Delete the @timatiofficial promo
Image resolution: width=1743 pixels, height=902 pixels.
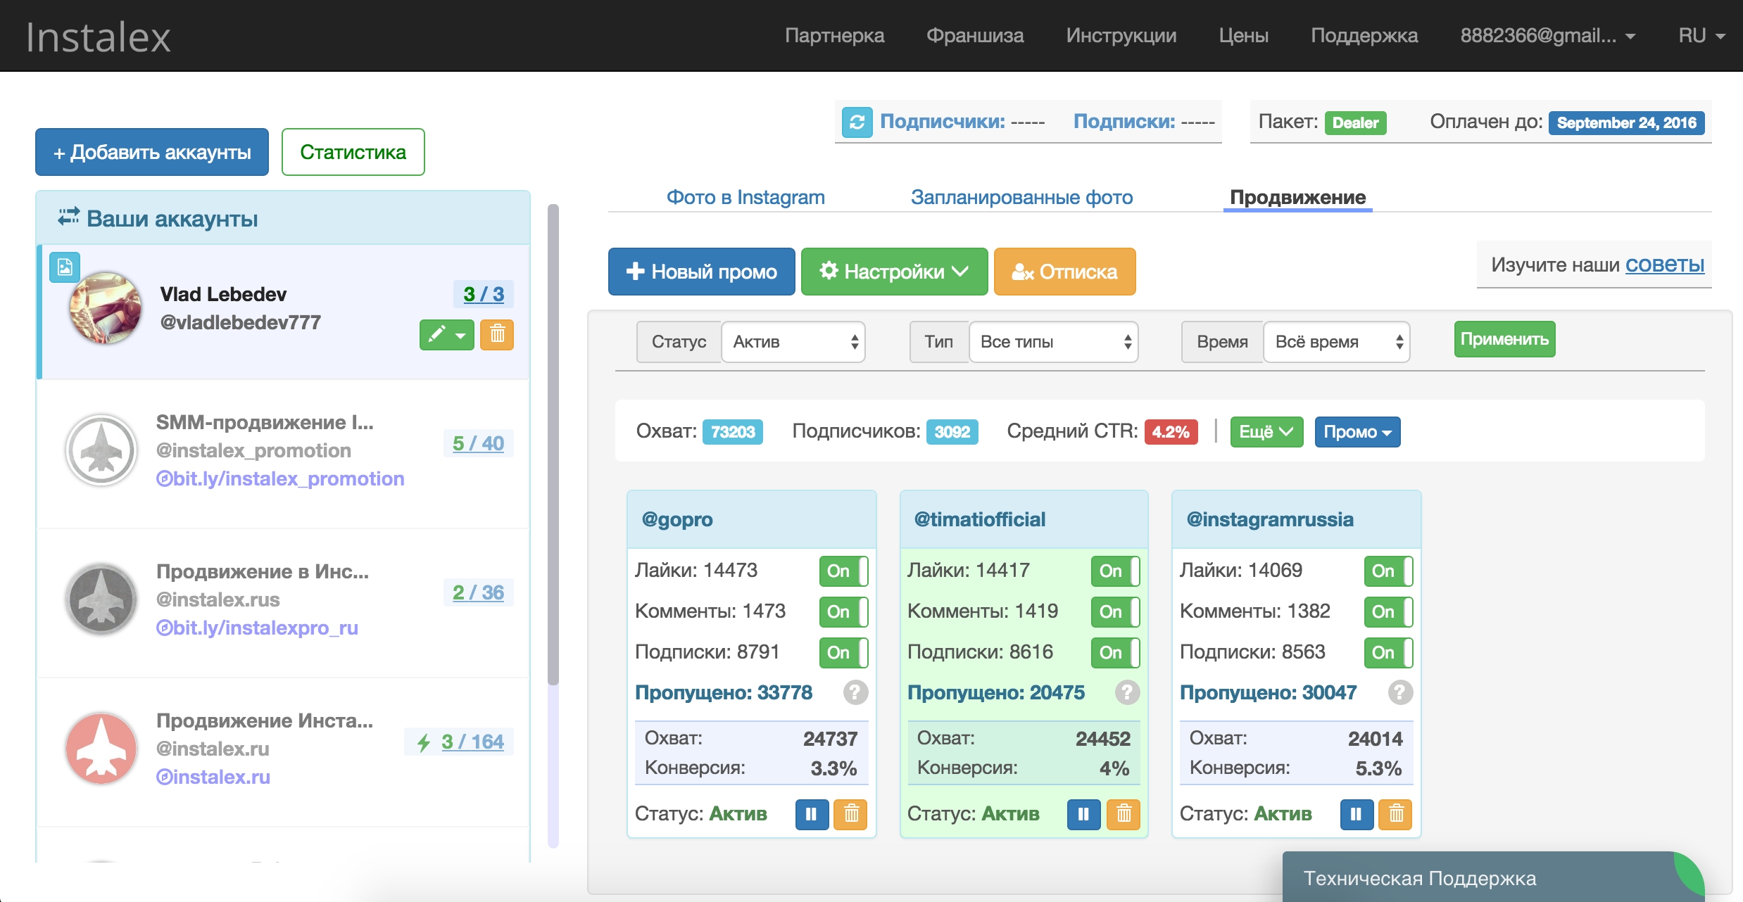(1124, 815)
